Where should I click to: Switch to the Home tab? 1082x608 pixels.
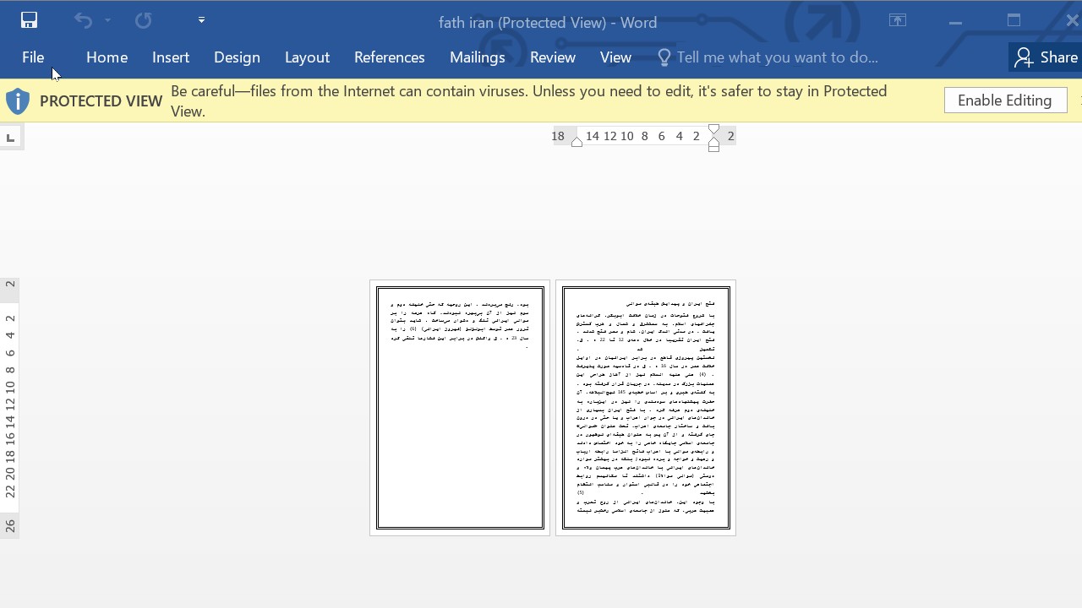click(x=107, y=57)
